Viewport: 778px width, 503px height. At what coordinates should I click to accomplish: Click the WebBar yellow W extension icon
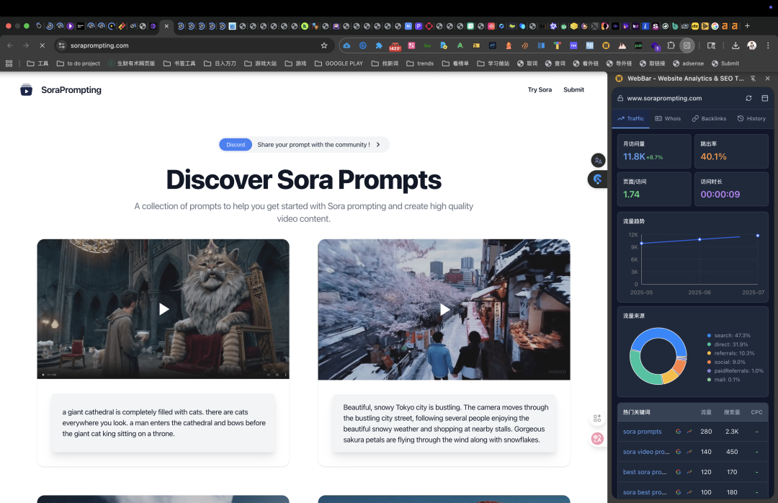[x=606, y=45]
